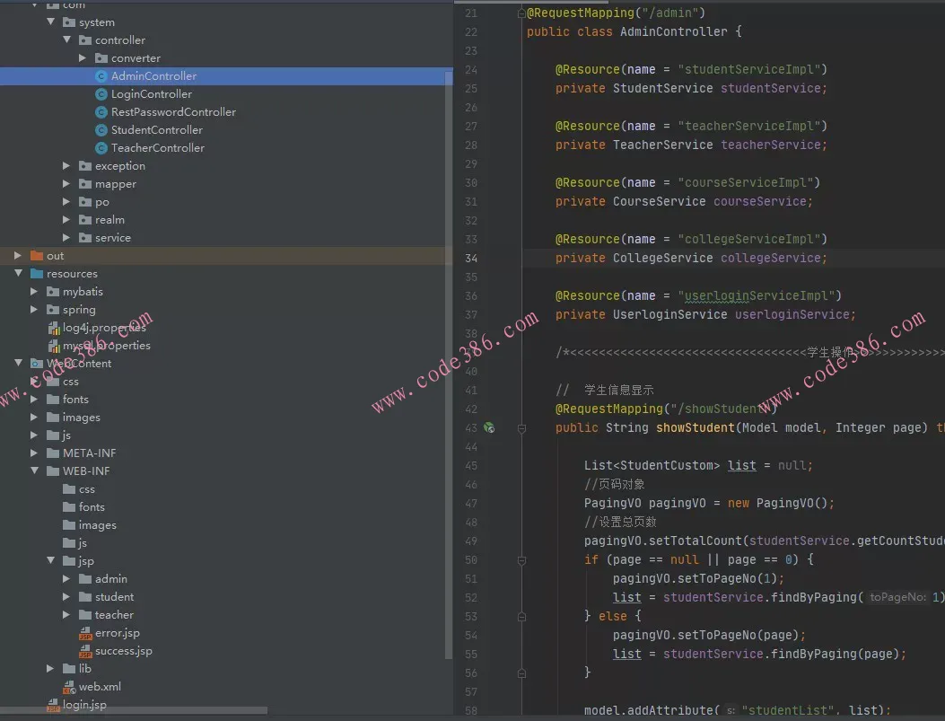Image resolution: width=945 pixels, height=721 pixels.
Task: Click the web.xml file icon
Action: click(69, 687)
